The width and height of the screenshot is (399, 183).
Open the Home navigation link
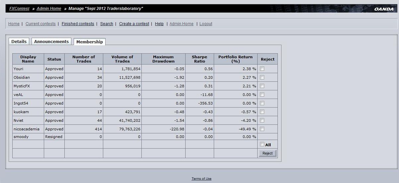pyautogui.click(x=14, y=24)
